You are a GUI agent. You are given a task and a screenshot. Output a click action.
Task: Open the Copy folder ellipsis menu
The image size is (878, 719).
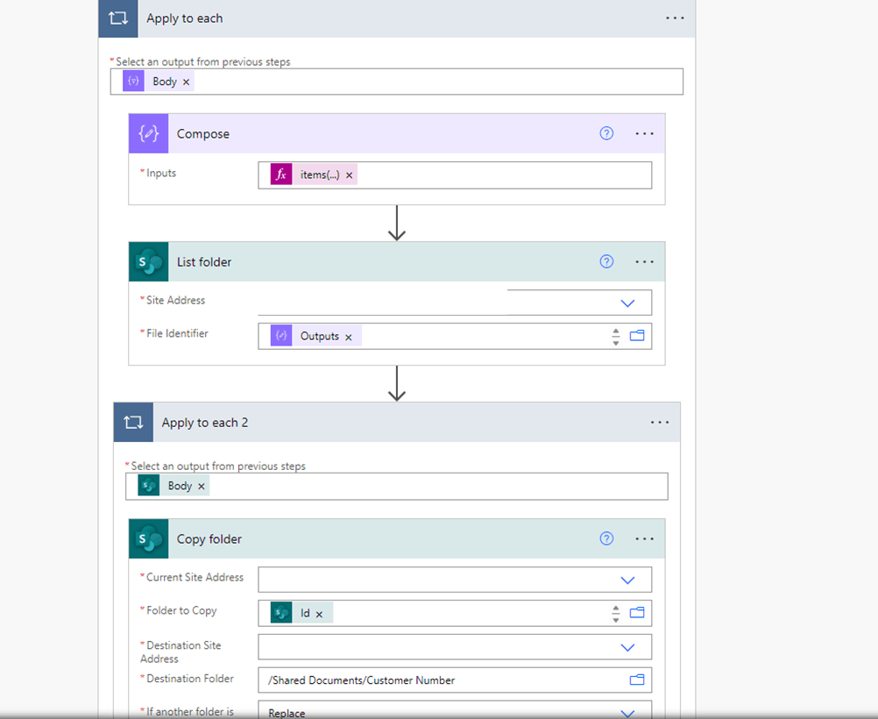pyautogui.click(x=645, y=538)
